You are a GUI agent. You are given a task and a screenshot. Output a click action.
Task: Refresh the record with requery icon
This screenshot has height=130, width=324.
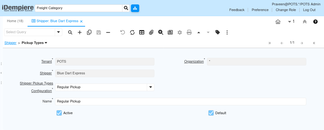(132, 33)
